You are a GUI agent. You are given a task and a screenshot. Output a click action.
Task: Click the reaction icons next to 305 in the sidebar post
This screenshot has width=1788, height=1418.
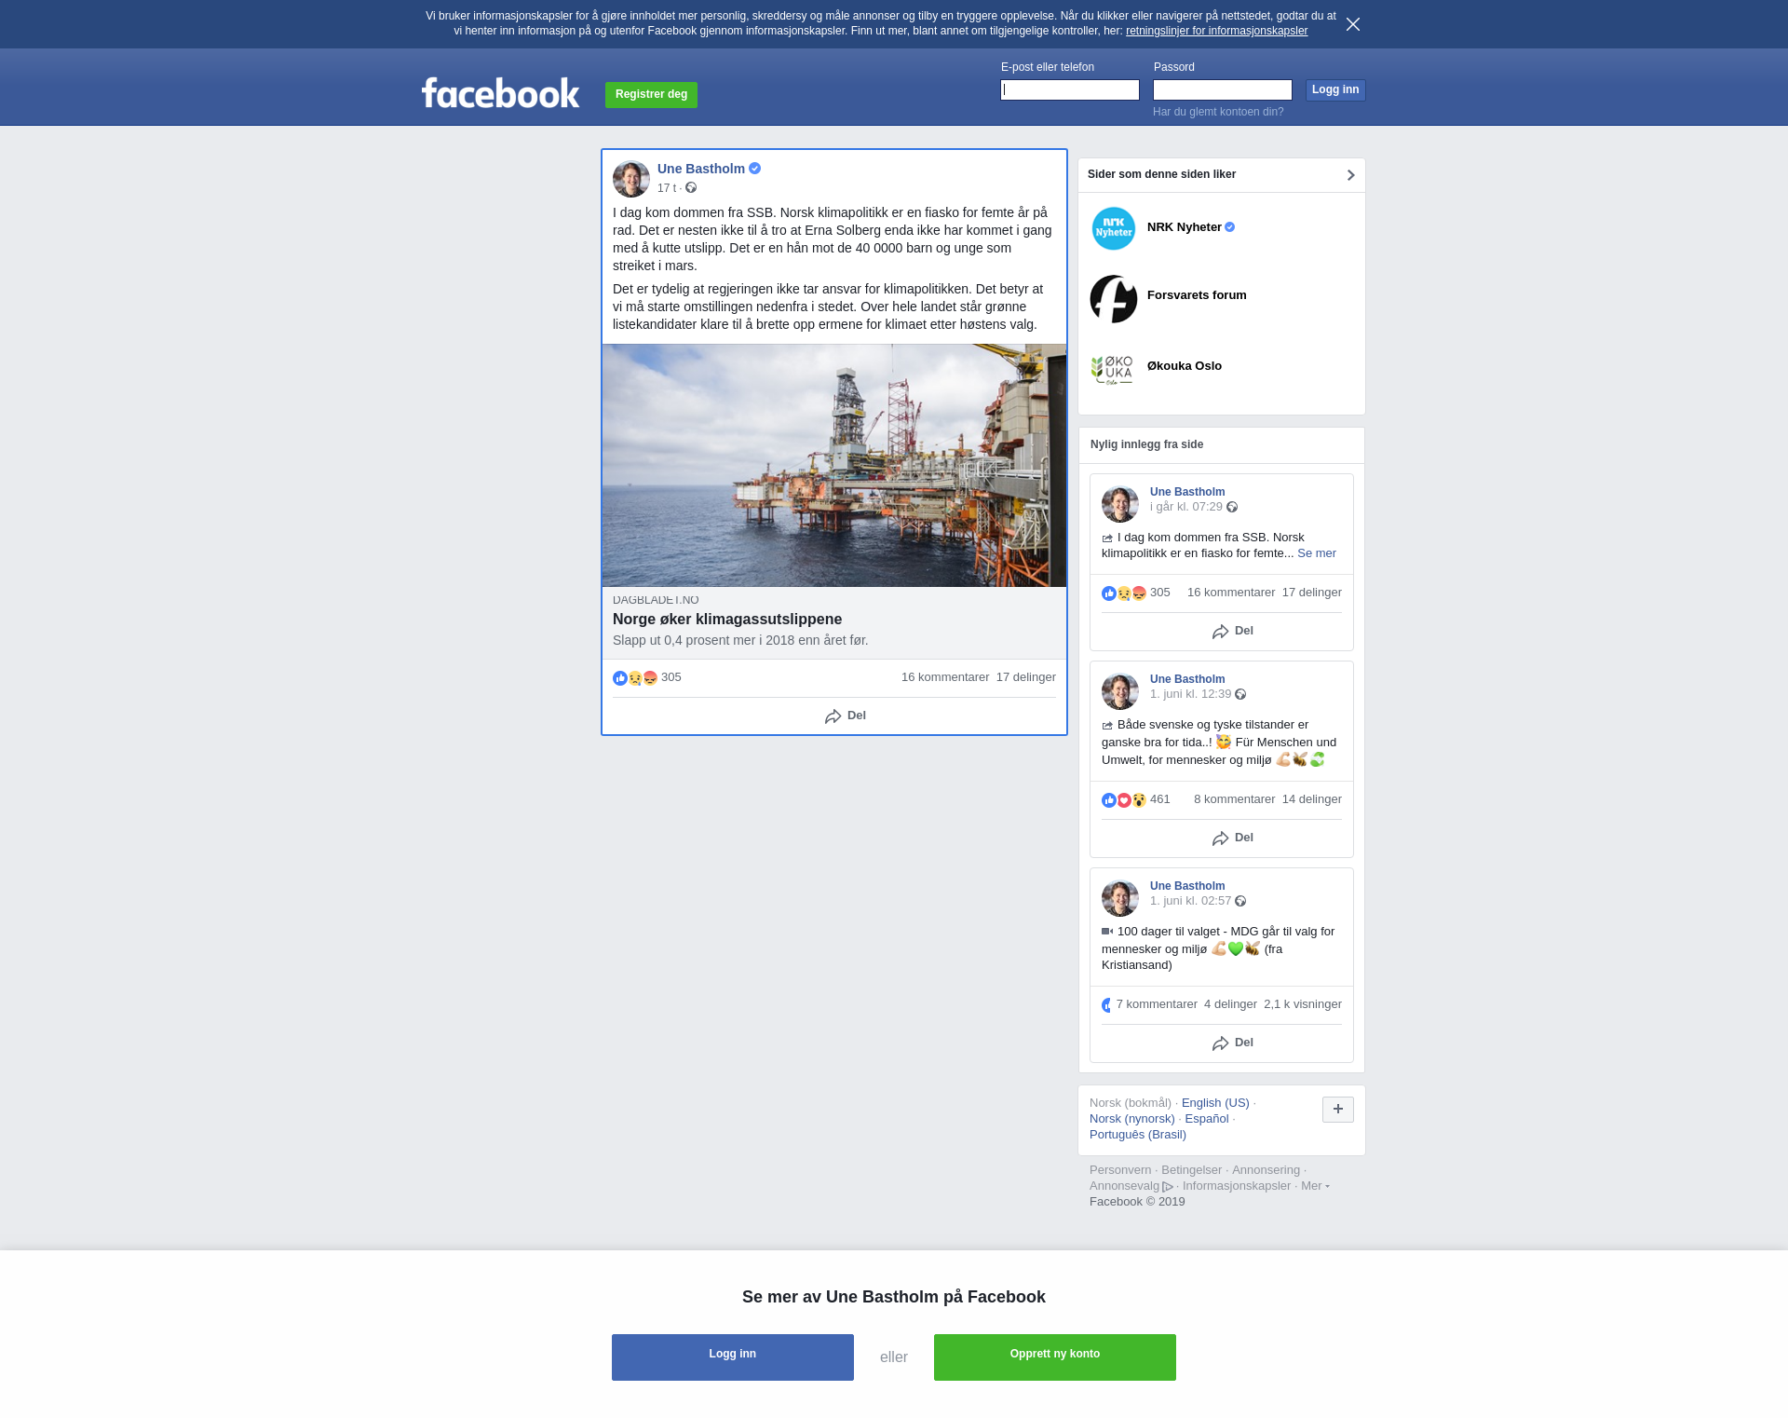[x=1124, y=593]
